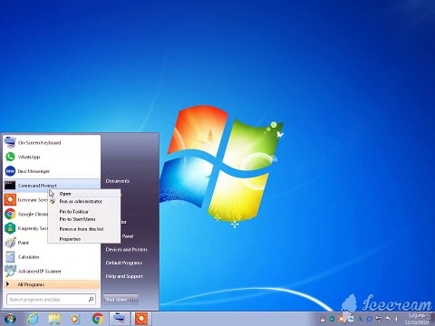This screenshot has width=435, height=326.
Task: Click the Shut down button
Action: pos(116,300)
